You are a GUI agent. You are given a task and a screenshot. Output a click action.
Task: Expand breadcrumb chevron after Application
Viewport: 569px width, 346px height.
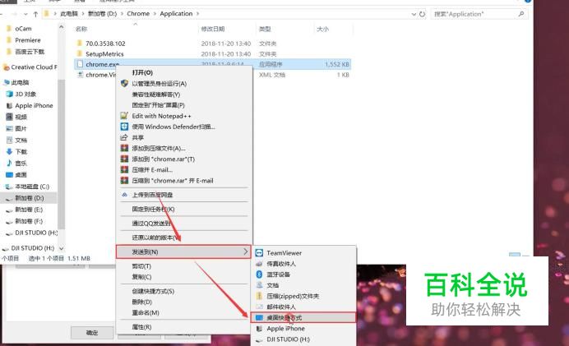click(198, 14)
